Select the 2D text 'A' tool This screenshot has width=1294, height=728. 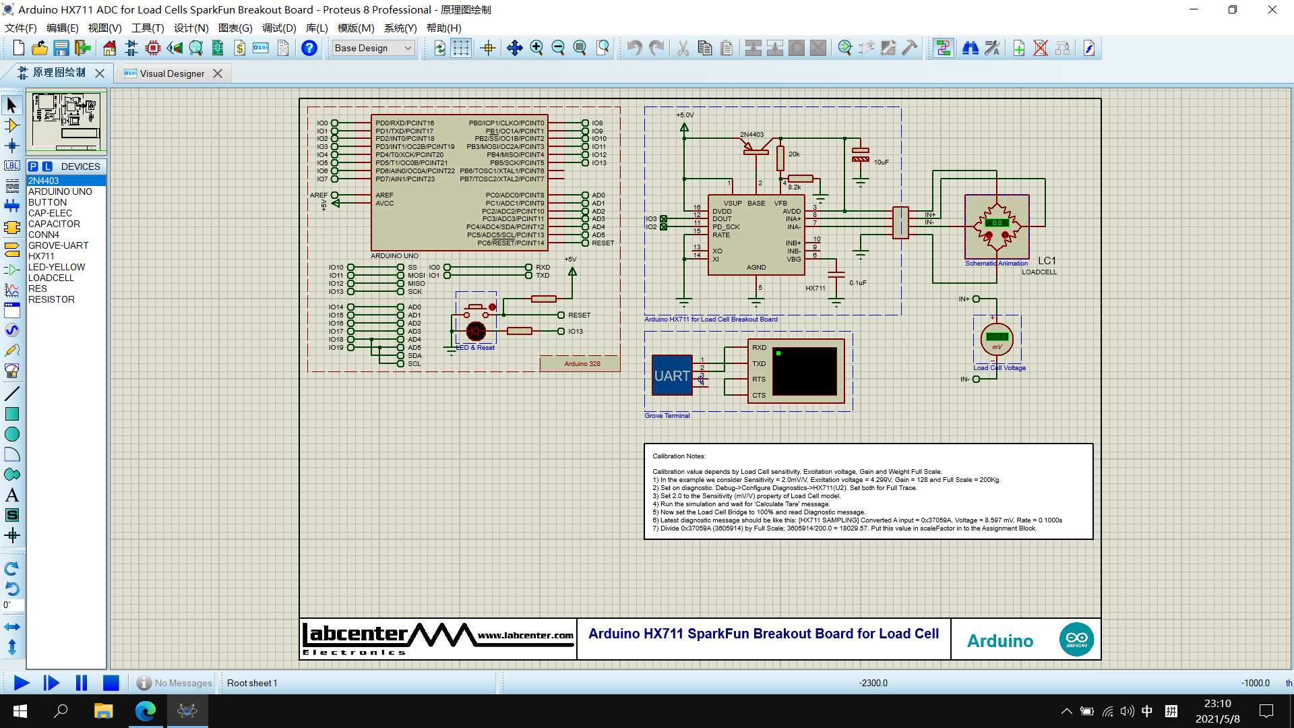[11, 495]
